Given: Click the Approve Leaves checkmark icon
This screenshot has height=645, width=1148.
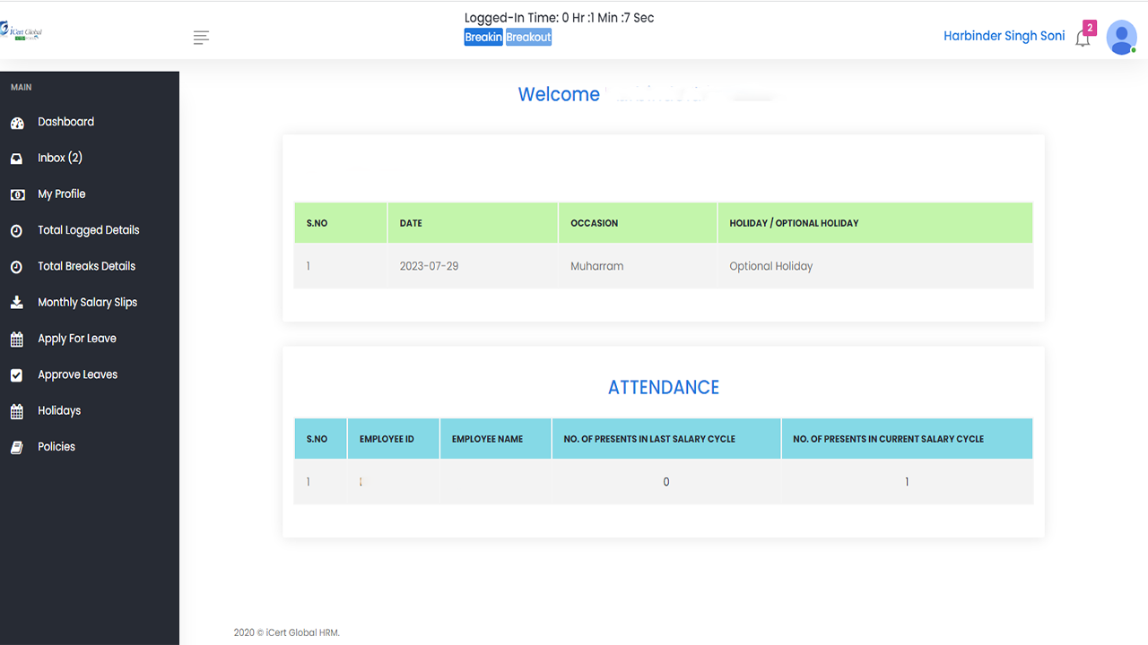Looking at the screenshot, I should [16, 375].
